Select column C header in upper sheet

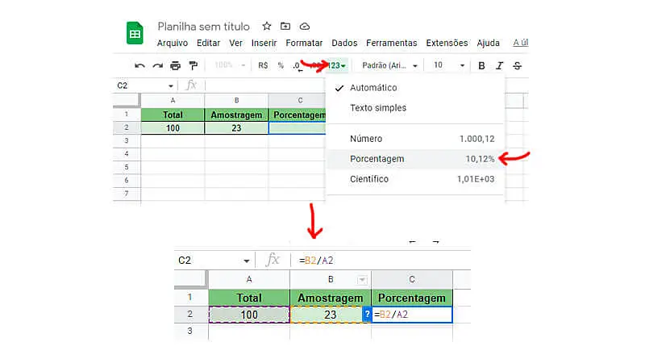297,100
